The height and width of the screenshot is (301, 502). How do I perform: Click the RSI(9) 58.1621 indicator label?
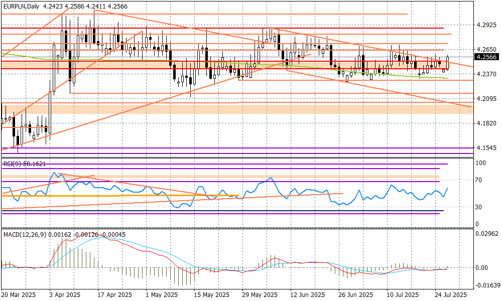pos(25,164)
